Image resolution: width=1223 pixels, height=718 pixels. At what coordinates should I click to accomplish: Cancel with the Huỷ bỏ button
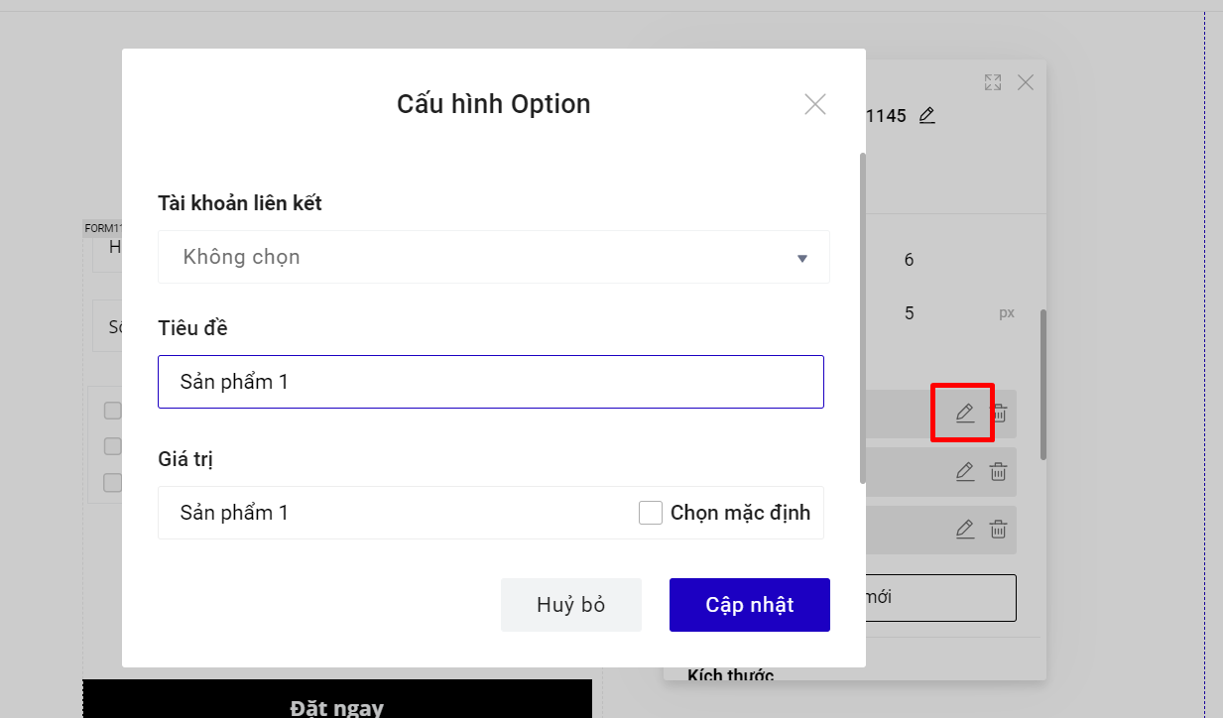(x=570, y=605)
